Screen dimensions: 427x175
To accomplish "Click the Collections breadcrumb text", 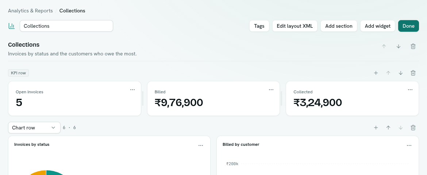I will [x=72, y=11].
